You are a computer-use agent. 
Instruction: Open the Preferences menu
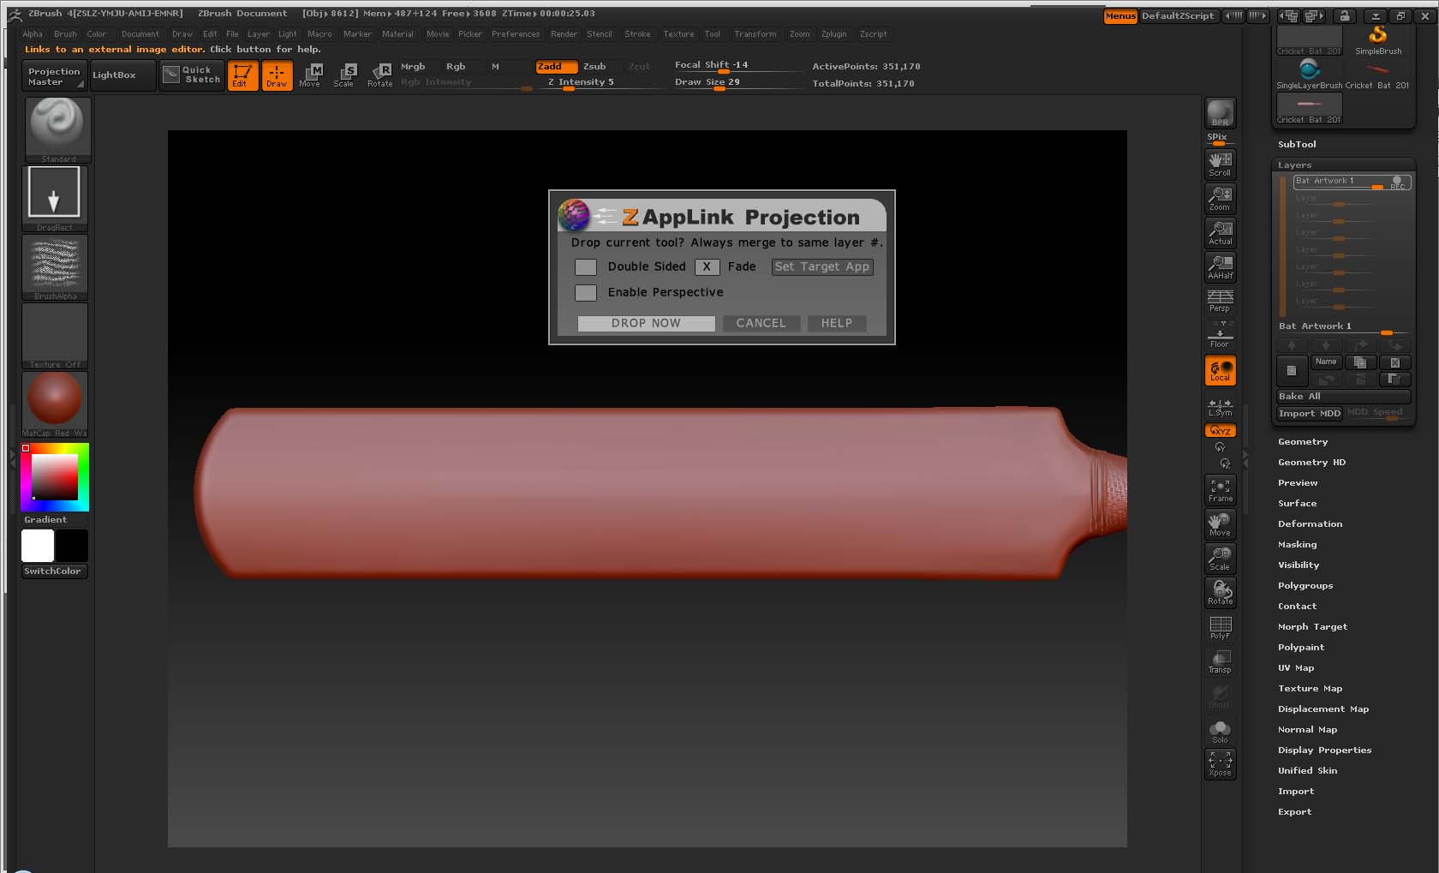[x=516, y=34]
